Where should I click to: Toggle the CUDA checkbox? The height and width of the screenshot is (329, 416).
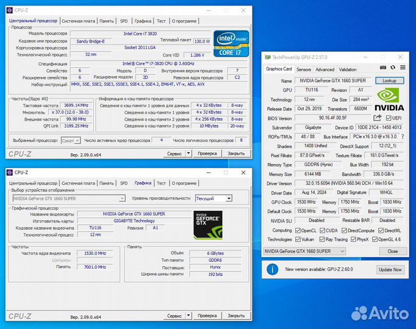tap(322, 230)
